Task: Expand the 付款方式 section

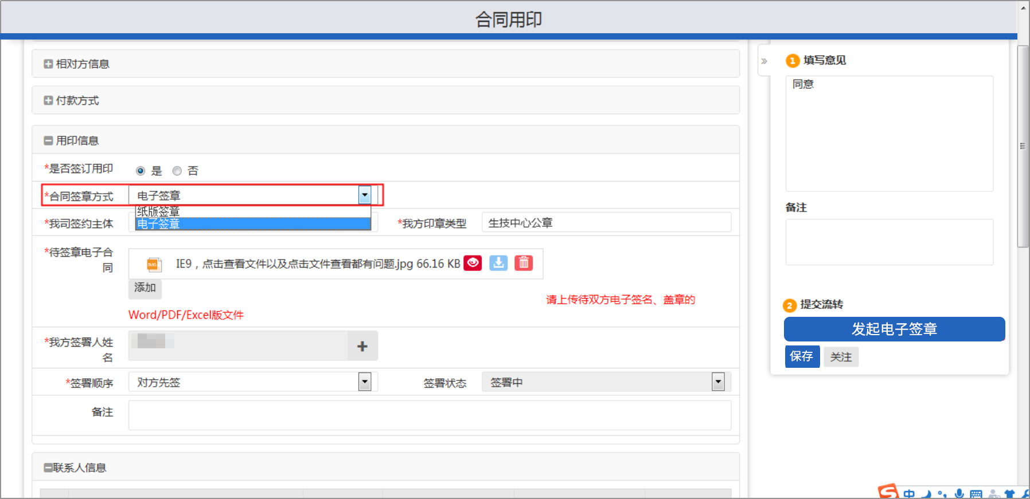Action: coord(48,101)
